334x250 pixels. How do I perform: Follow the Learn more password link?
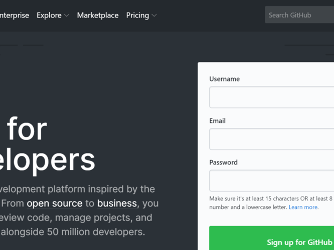pos(303,207)
